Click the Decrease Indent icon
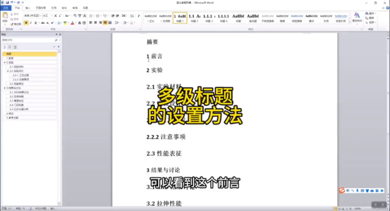390x211 pixels. coord(113,16)
